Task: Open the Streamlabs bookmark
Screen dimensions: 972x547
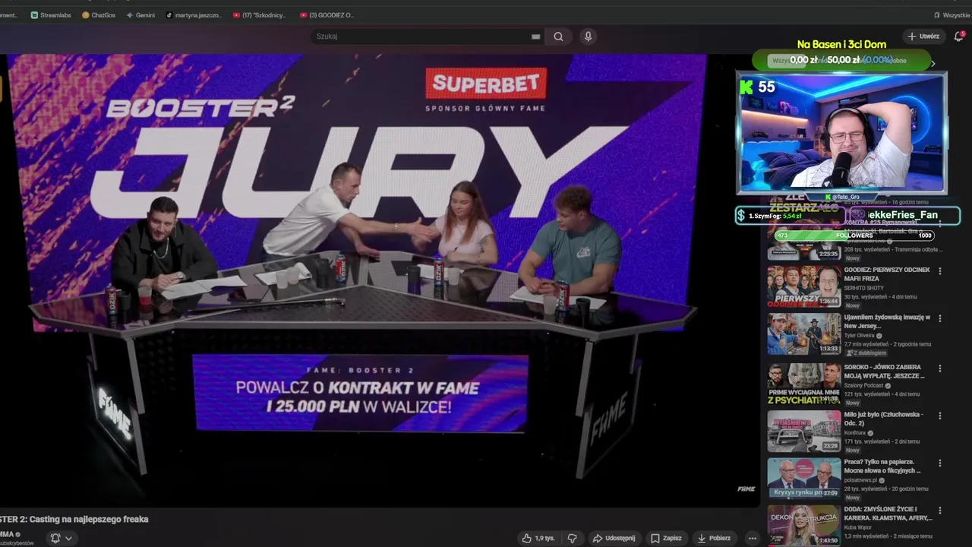Action: (51, 15)
